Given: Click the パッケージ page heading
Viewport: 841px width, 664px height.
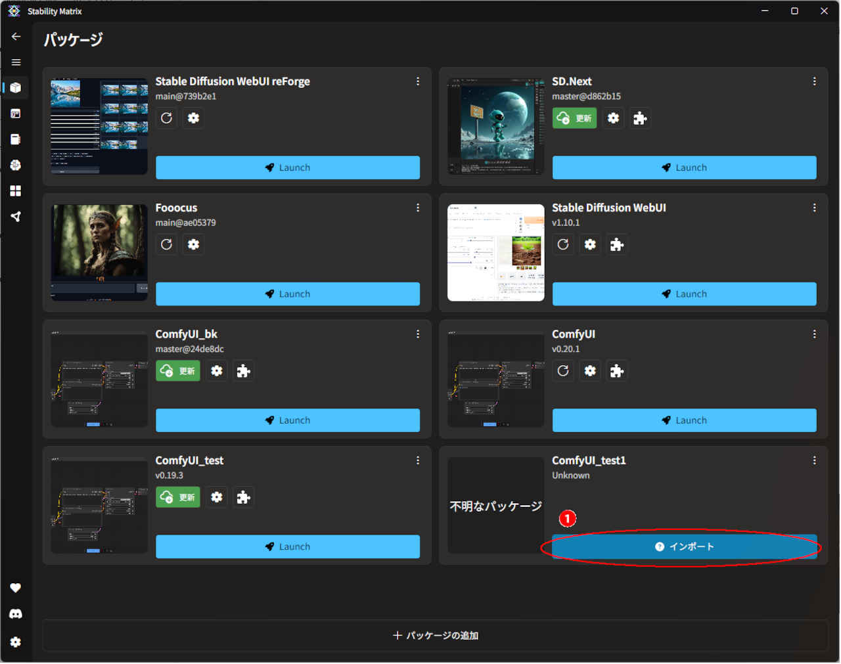Looking at the screenshot, I should (x=74, y=39).
